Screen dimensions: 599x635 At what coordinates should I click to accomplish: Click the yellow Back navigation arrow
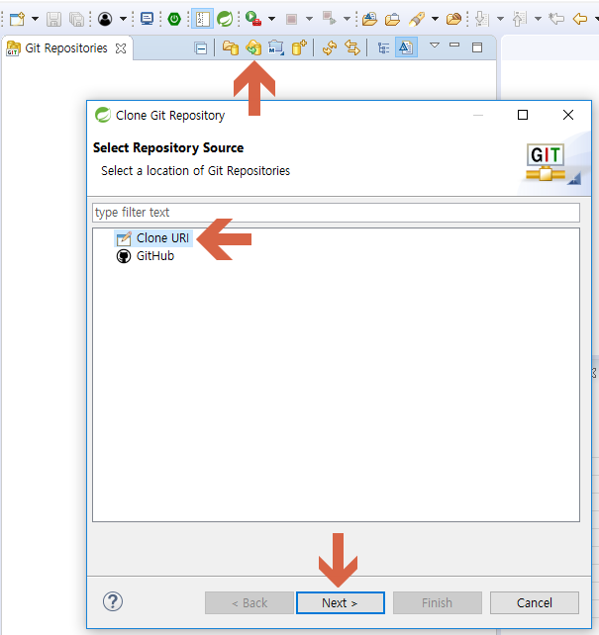(x=580, y=19)
